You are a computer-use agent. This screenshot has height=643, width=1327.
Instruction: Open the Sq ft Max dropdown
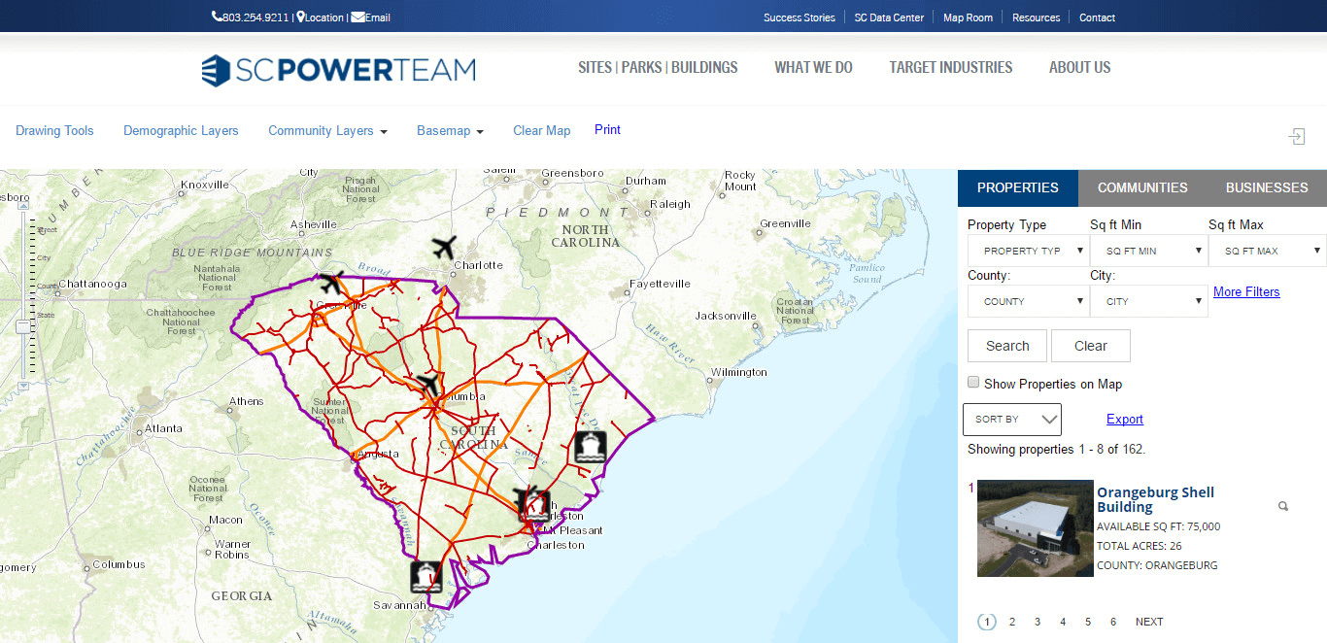1268,251
